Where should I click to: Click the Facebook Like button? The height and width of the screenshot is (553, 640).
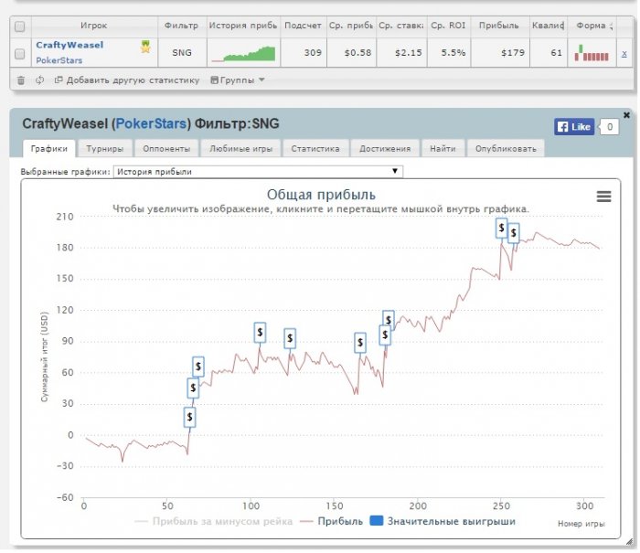pyautogui.click(x=574, y=127)
